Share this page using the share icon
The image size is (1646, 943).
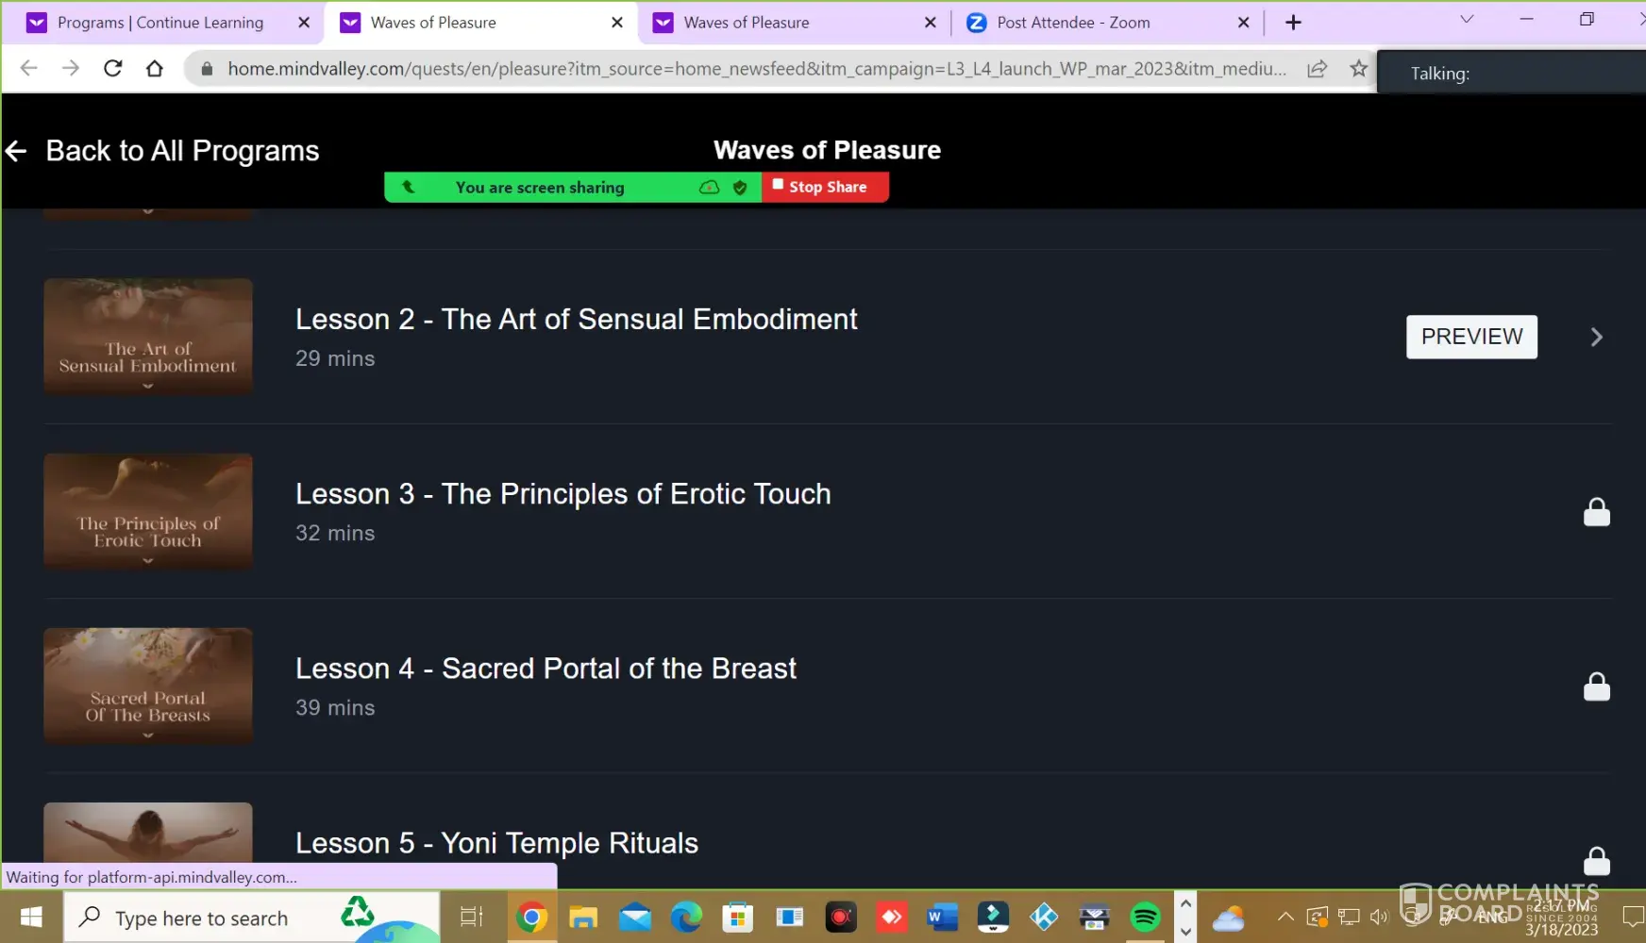(x=1318, y=68)
